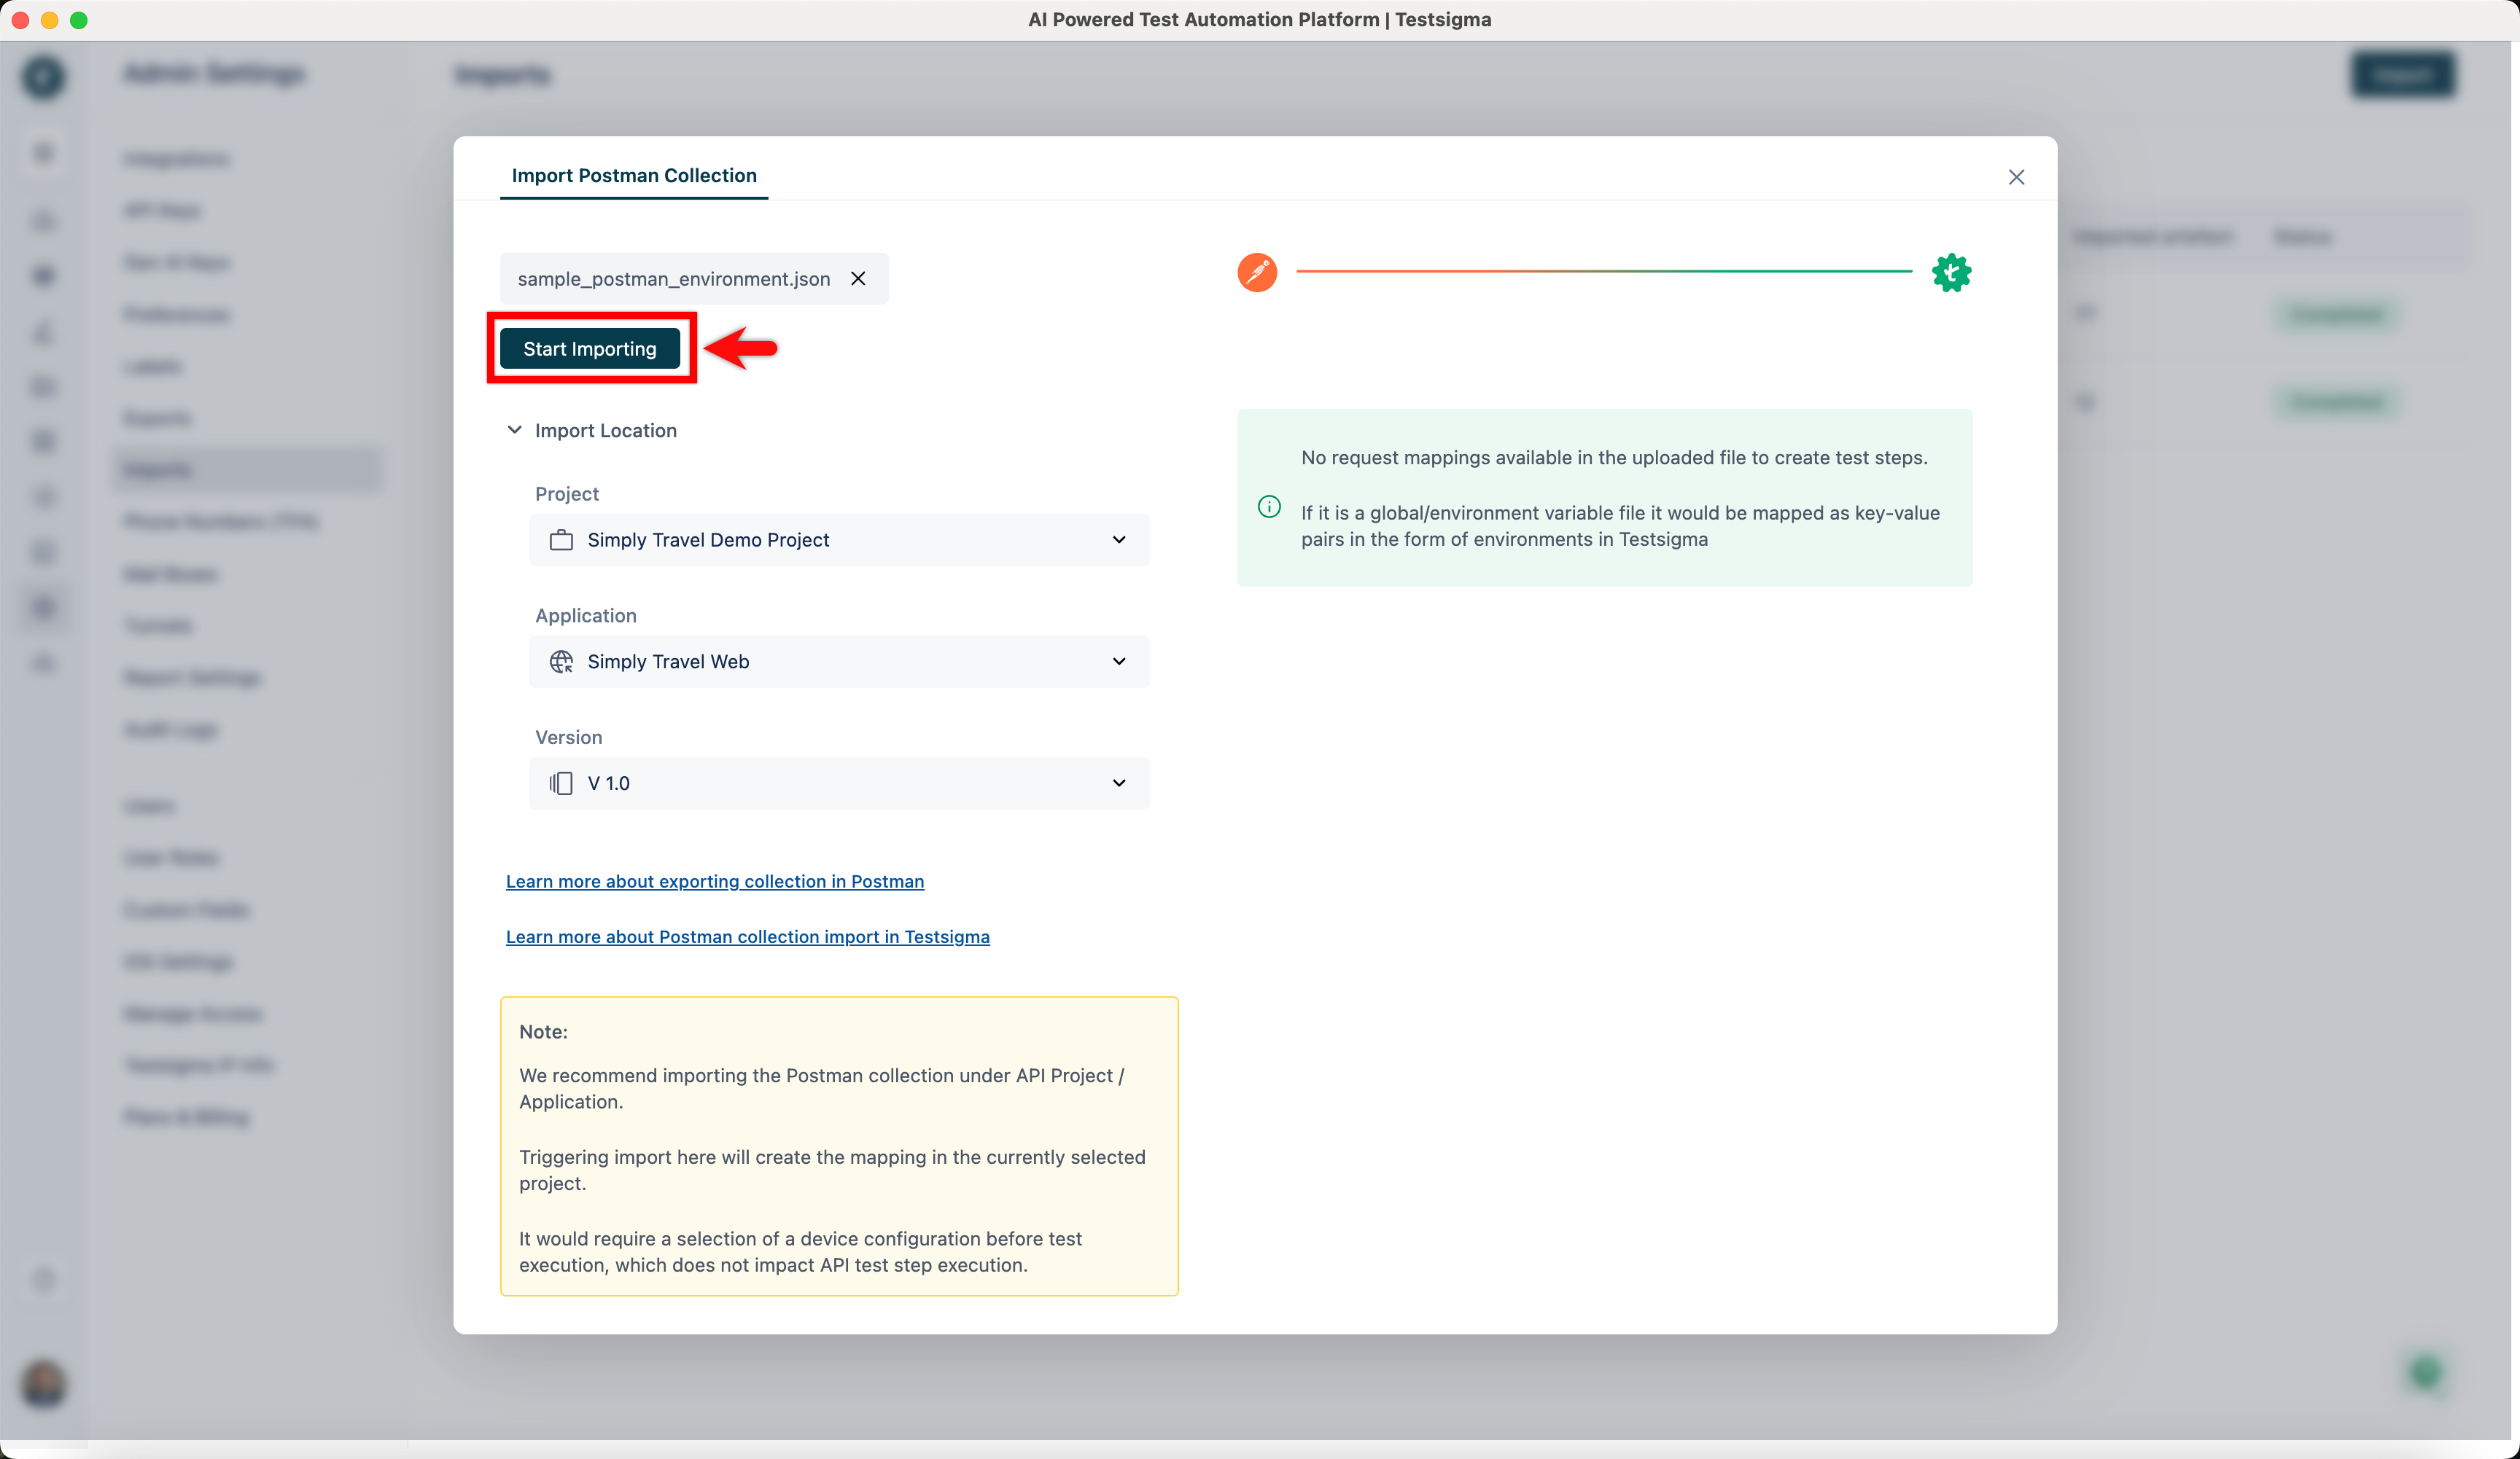Image resolution: width=2520 pixels, height=1459 pixels.
Task: Click the globe icon in the Application field
Action: point(561,662)
